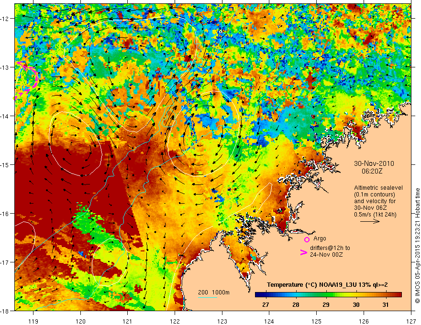Click the color bar tick label 29
The height and width of the screenshot is (325, 421).
point(326,305)
